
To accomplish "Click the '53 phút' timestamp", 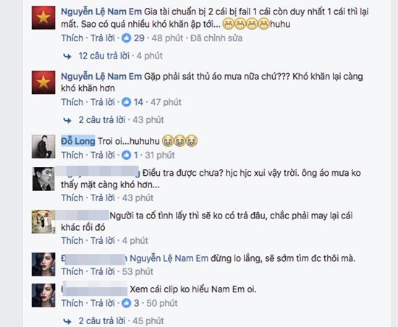I will point(137,271).
